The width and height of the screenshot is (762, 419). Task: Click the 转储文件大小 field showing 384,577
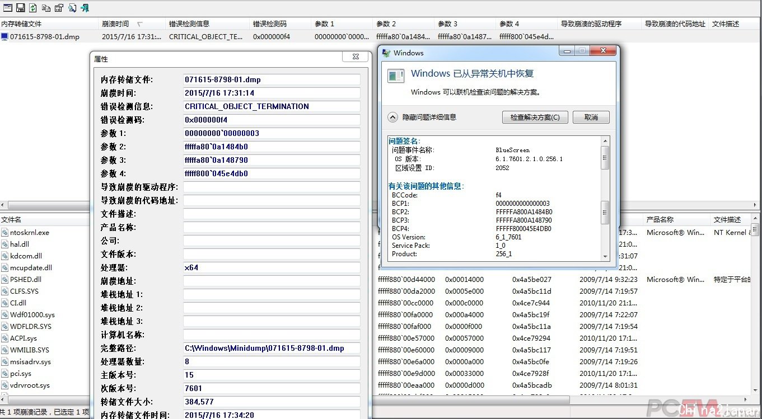[x=272, y=402]
